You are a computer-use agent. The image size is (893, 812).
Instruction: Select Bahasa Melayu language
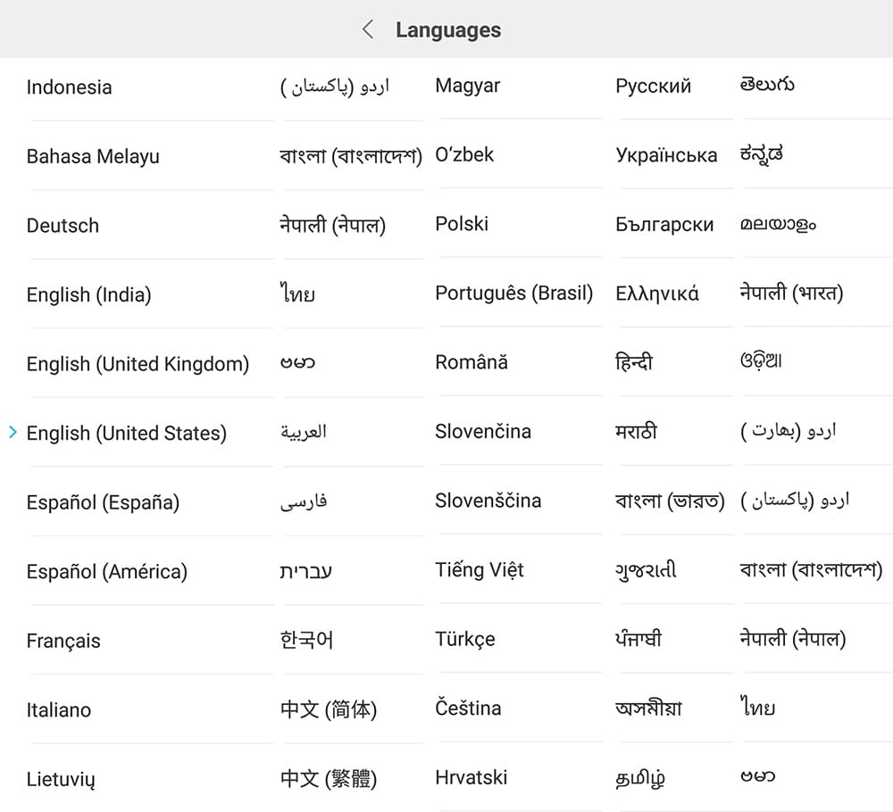(x=93, y=156)
